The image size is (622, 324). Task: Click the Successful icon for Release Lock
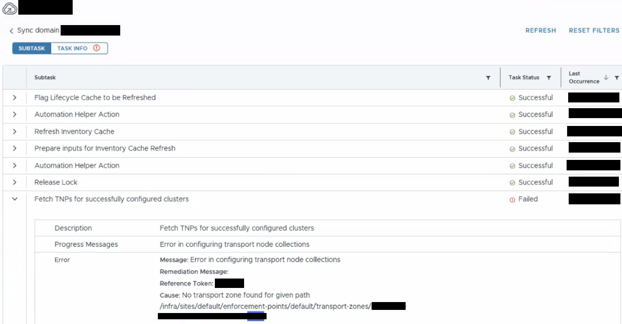click(512, 183)
